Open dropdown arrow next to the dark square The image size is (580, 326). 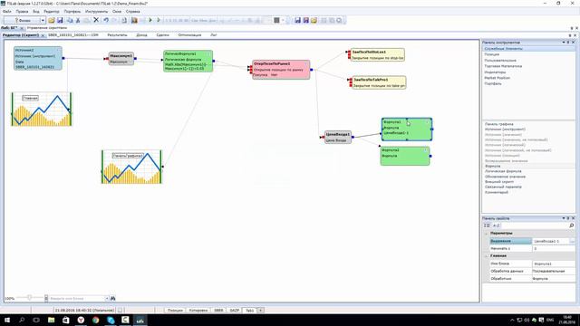point(283,20)
